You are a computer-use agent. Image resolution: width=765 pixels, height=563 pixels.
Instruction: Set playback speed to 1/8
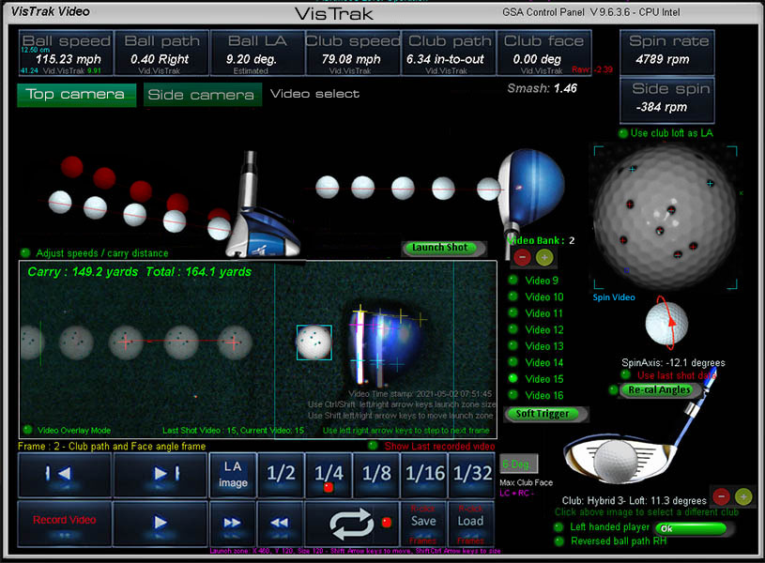coord(376,475)
